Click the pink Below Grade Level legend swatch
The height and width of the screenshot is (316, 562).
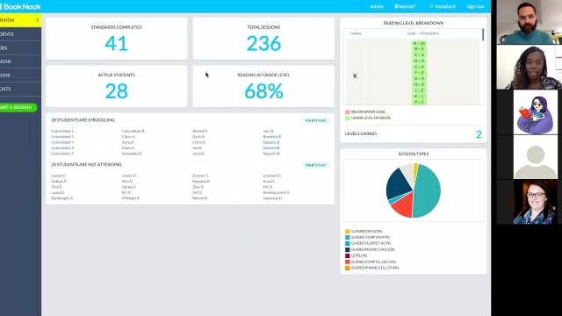(x=348, y=112)
